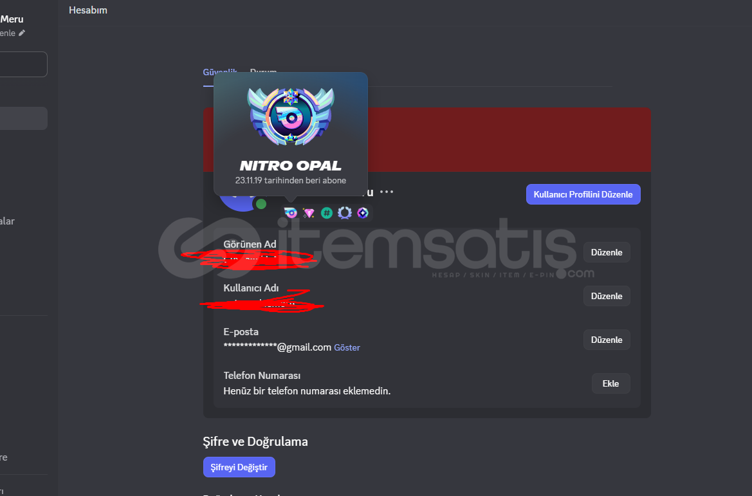Click the search field in settings sidebar
752x496 pixels.
23,64
